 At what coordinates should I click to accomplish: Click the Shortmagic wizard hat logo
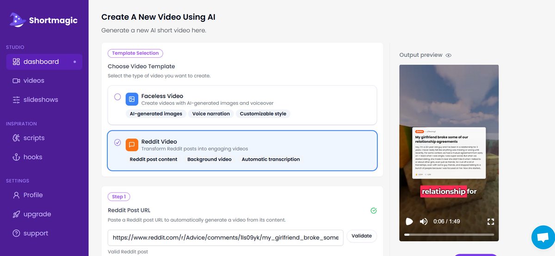pos(17,20)
